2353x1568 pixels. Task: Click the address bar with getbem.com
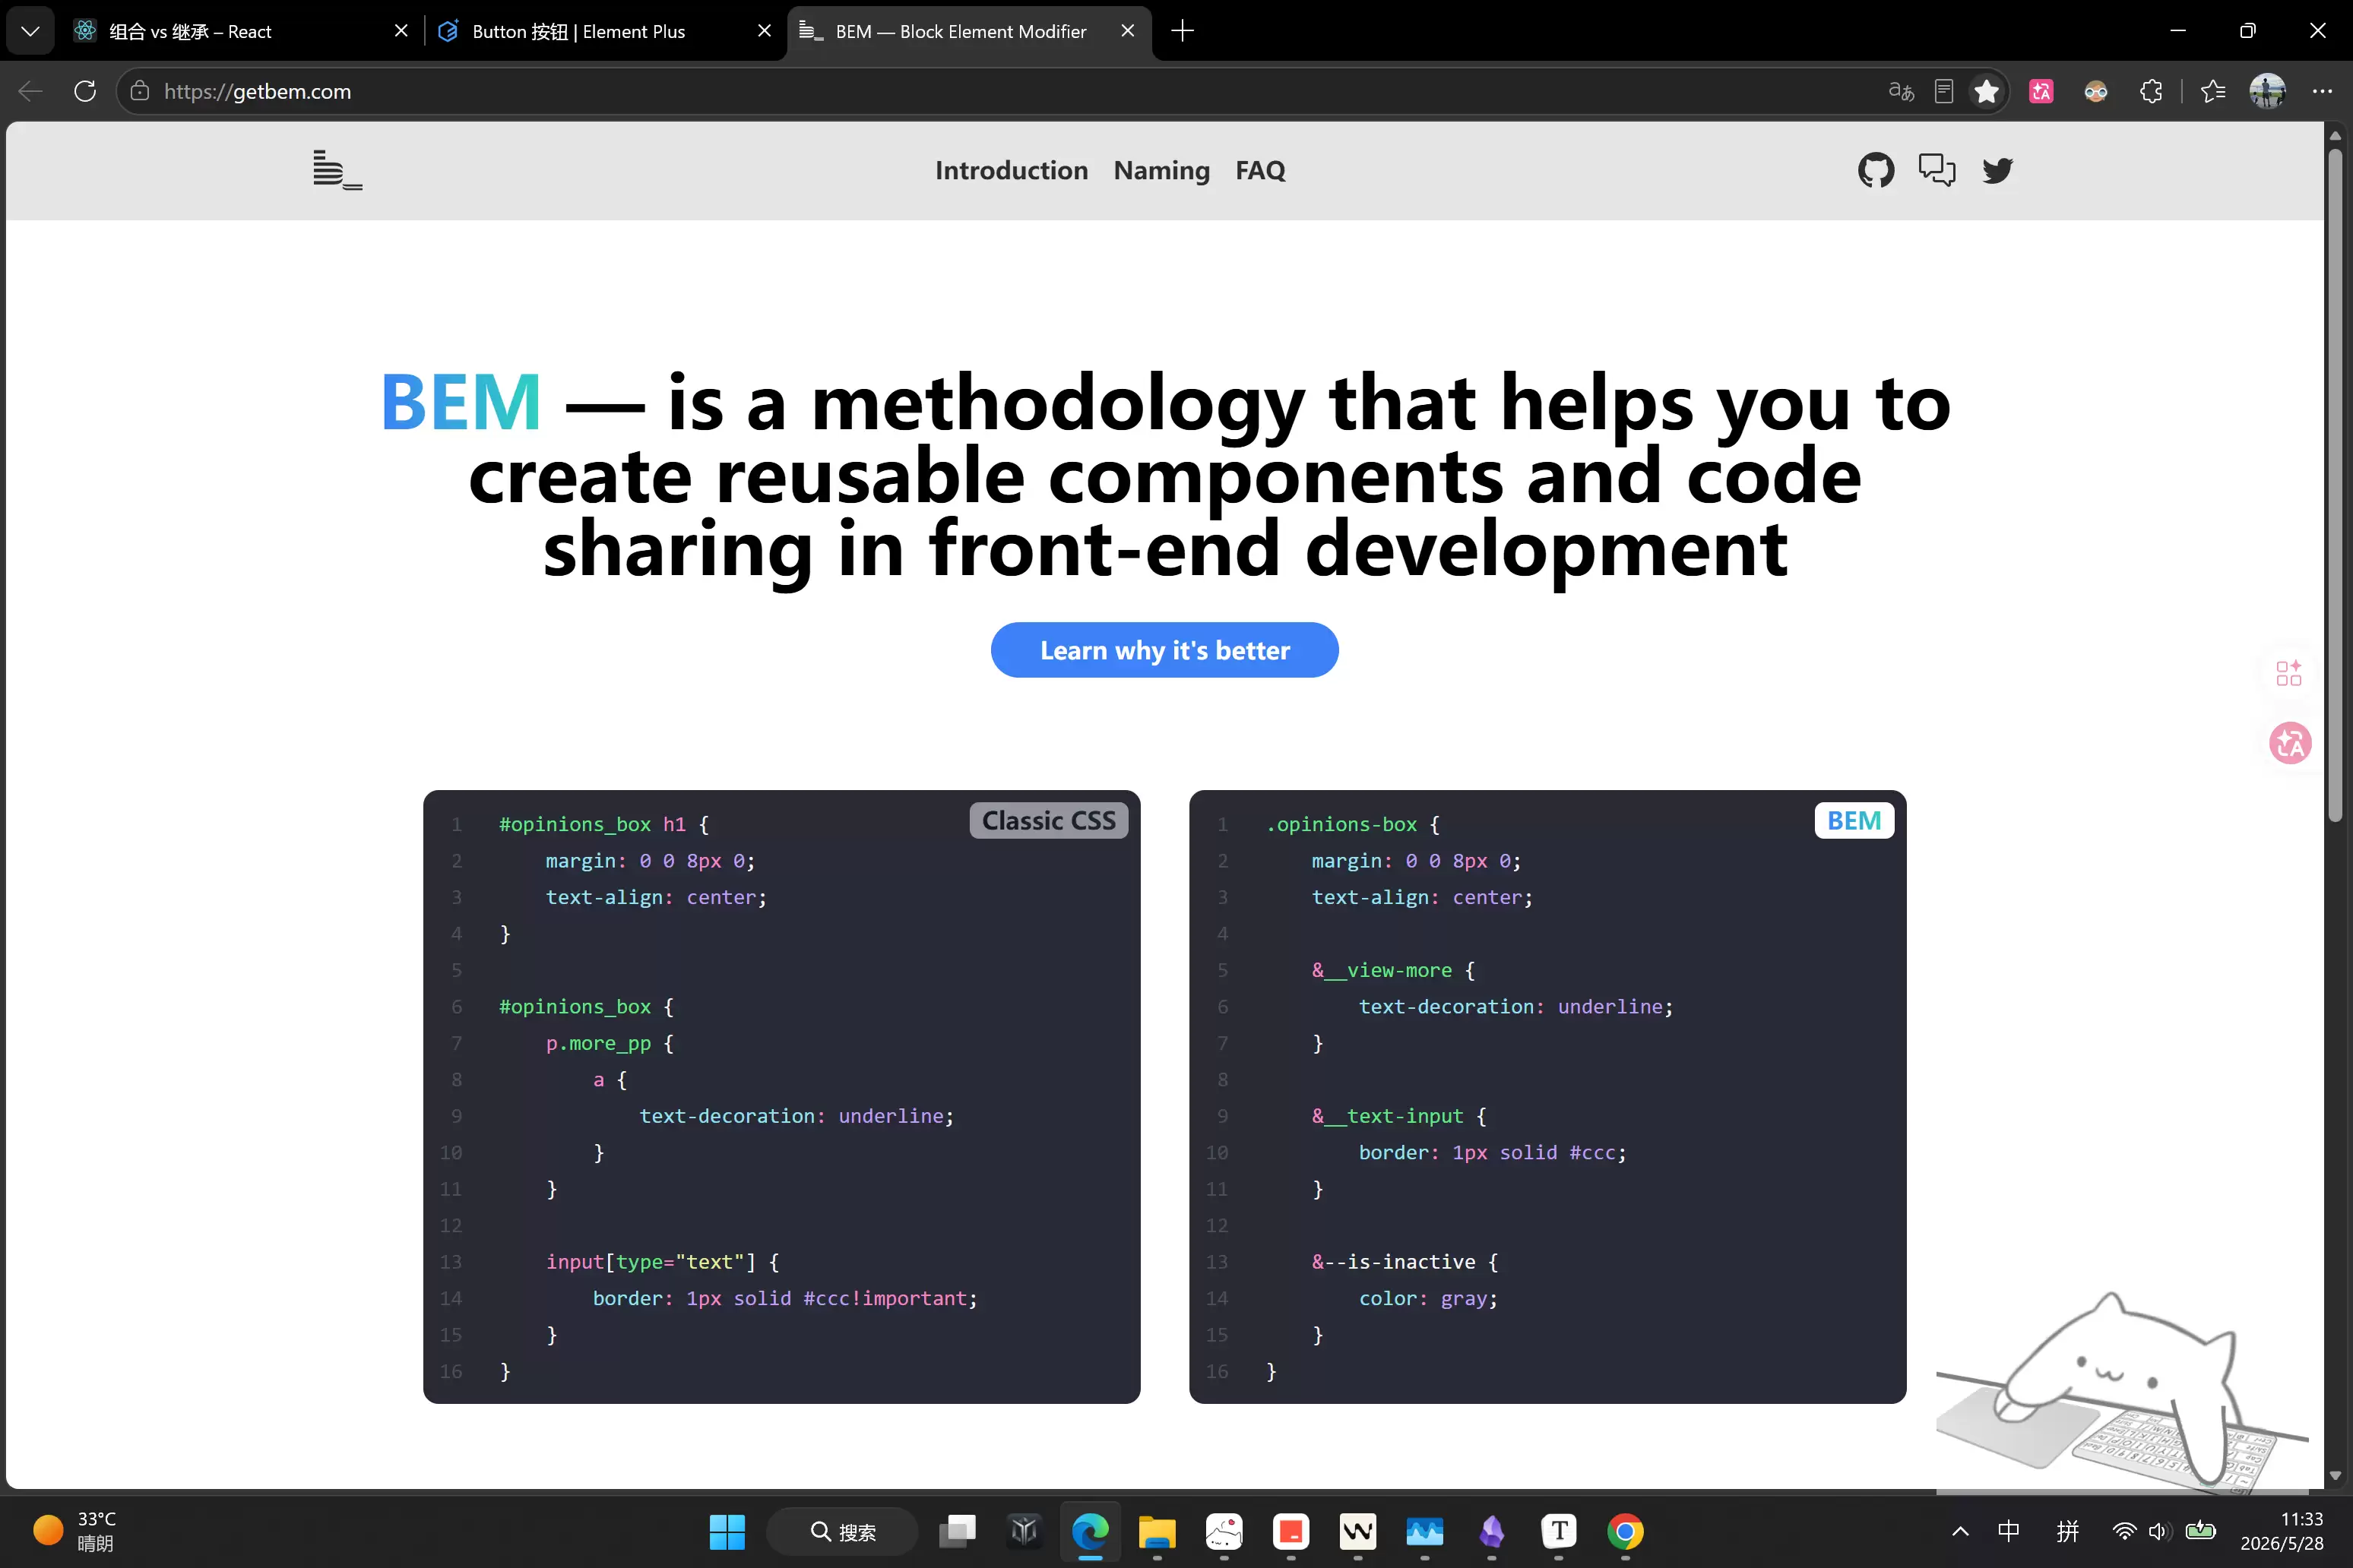1000,91
